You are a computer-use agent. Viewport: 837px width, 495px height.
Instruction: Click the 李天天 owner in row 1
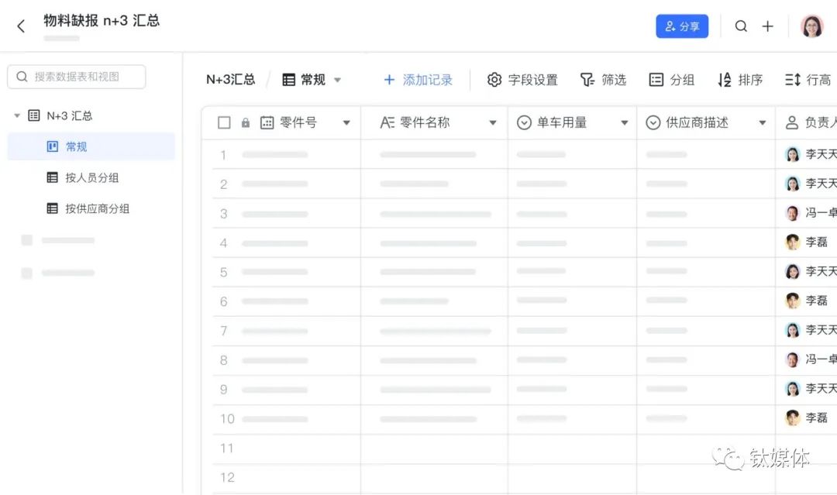811,154
